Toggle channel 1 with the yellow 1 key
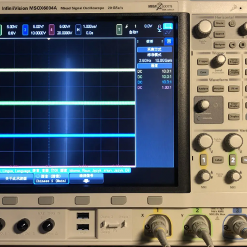247x247 pixels. tap(204, 160)
